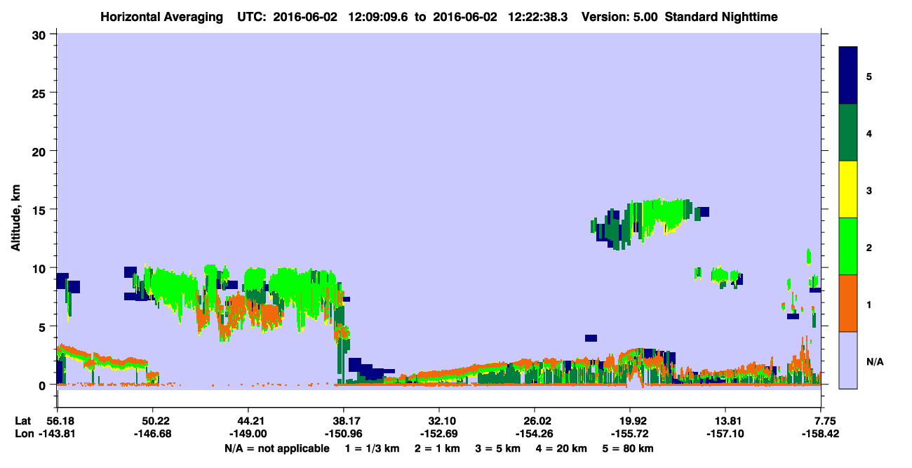
Task: Click the yellow level 3 legend segment
Action: pyautogui.click(x=848, y=189)
